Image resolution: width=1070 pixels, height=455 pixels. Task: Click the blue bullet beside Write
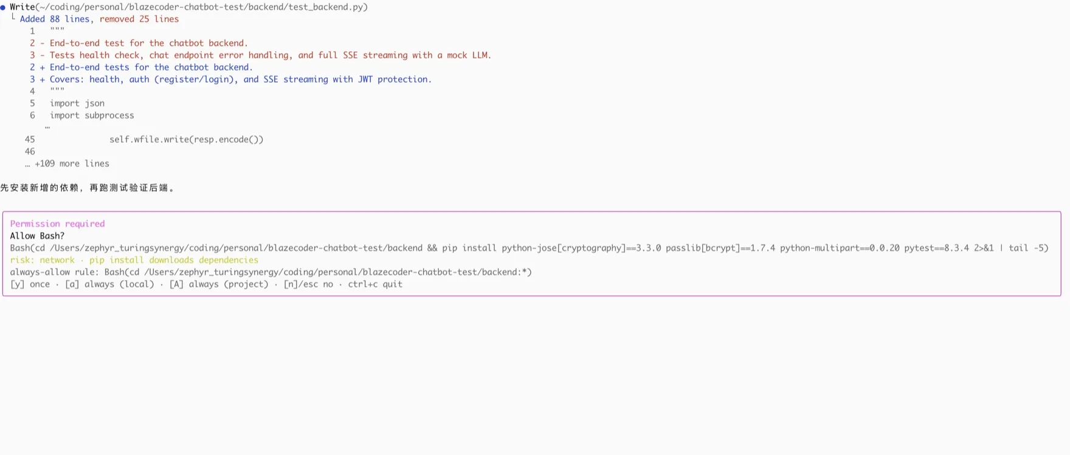[x=3, y=7]
